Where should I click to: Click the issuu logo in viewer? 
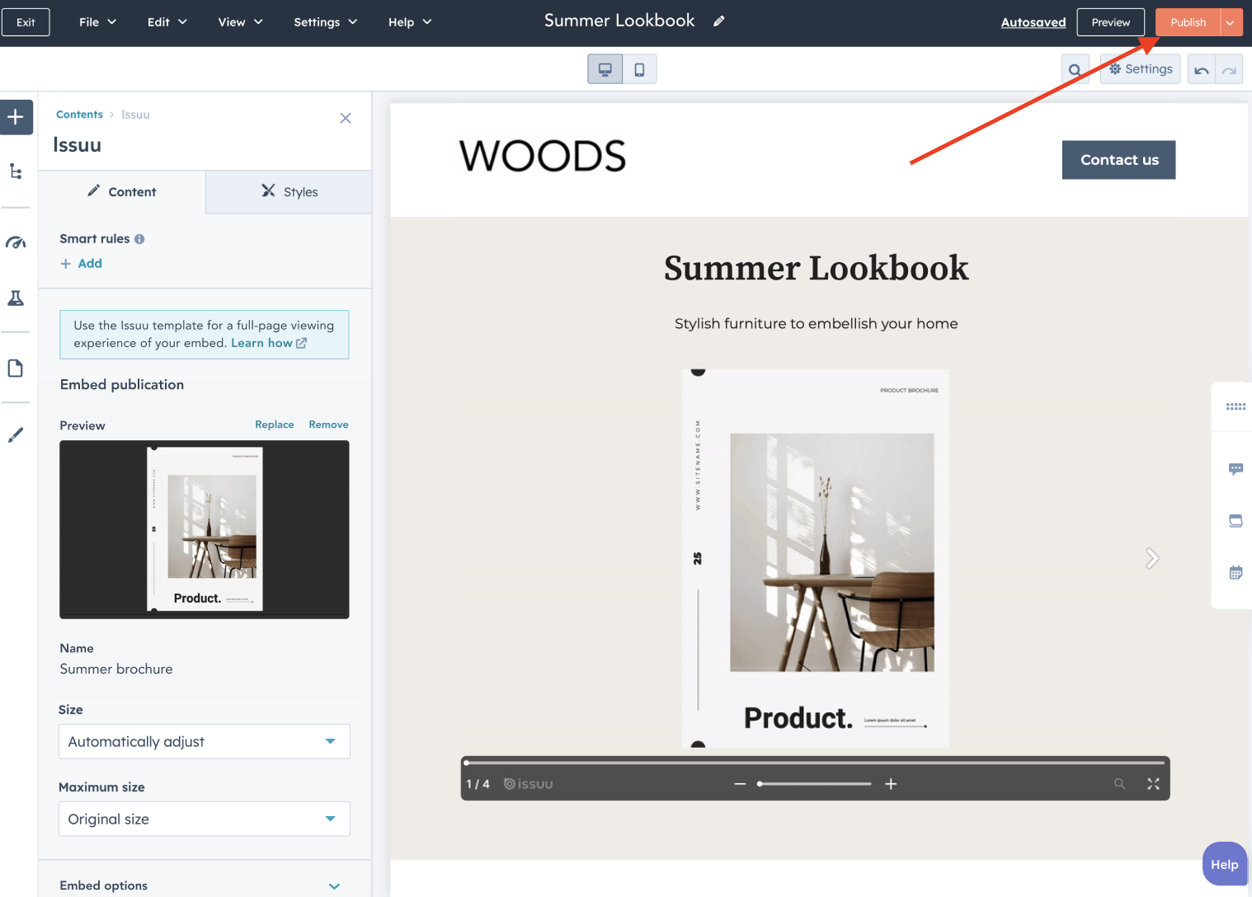click(529, 784)
